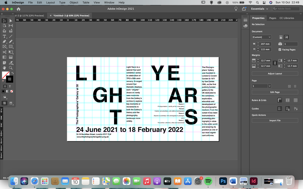The image size is (303, 189).
Task: Select the Type tool
Action: (4, 36)
